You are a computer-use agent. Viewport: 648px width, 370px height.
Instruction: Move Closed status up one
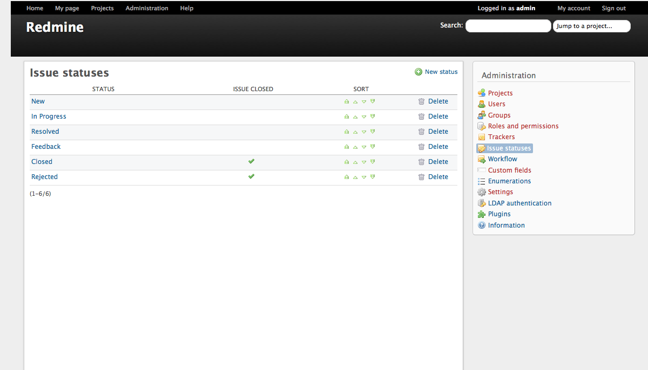355,162
